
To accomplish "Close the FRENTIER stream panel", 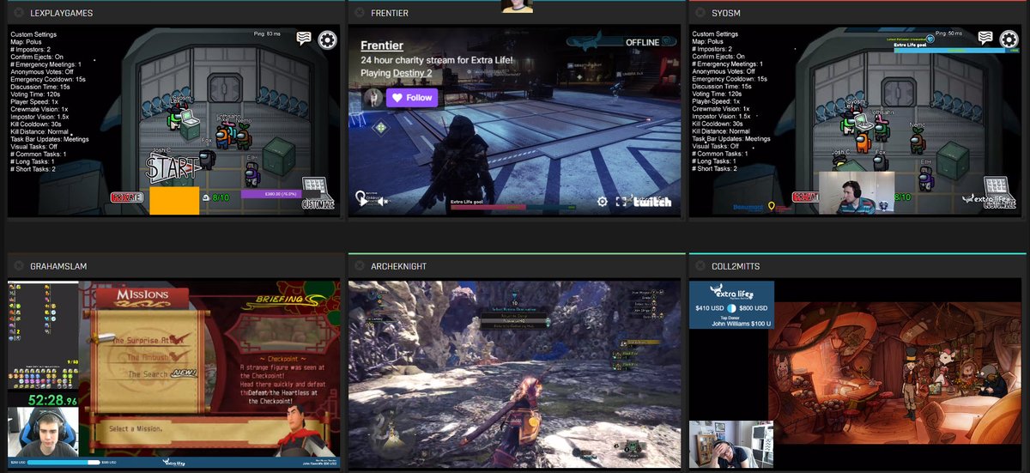I will pos(359,14).
